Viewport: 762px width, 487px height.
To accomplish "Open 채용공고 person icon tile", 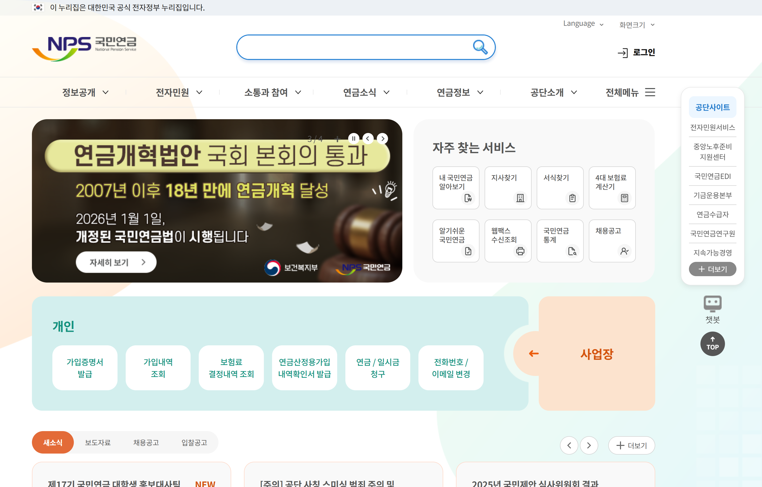I will tap(612, 241).
